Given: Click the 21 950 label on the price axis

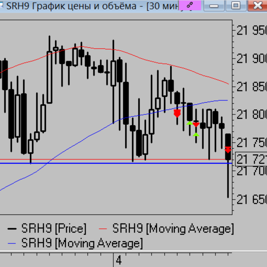Looking at the screenshot, I should (251, 31).
